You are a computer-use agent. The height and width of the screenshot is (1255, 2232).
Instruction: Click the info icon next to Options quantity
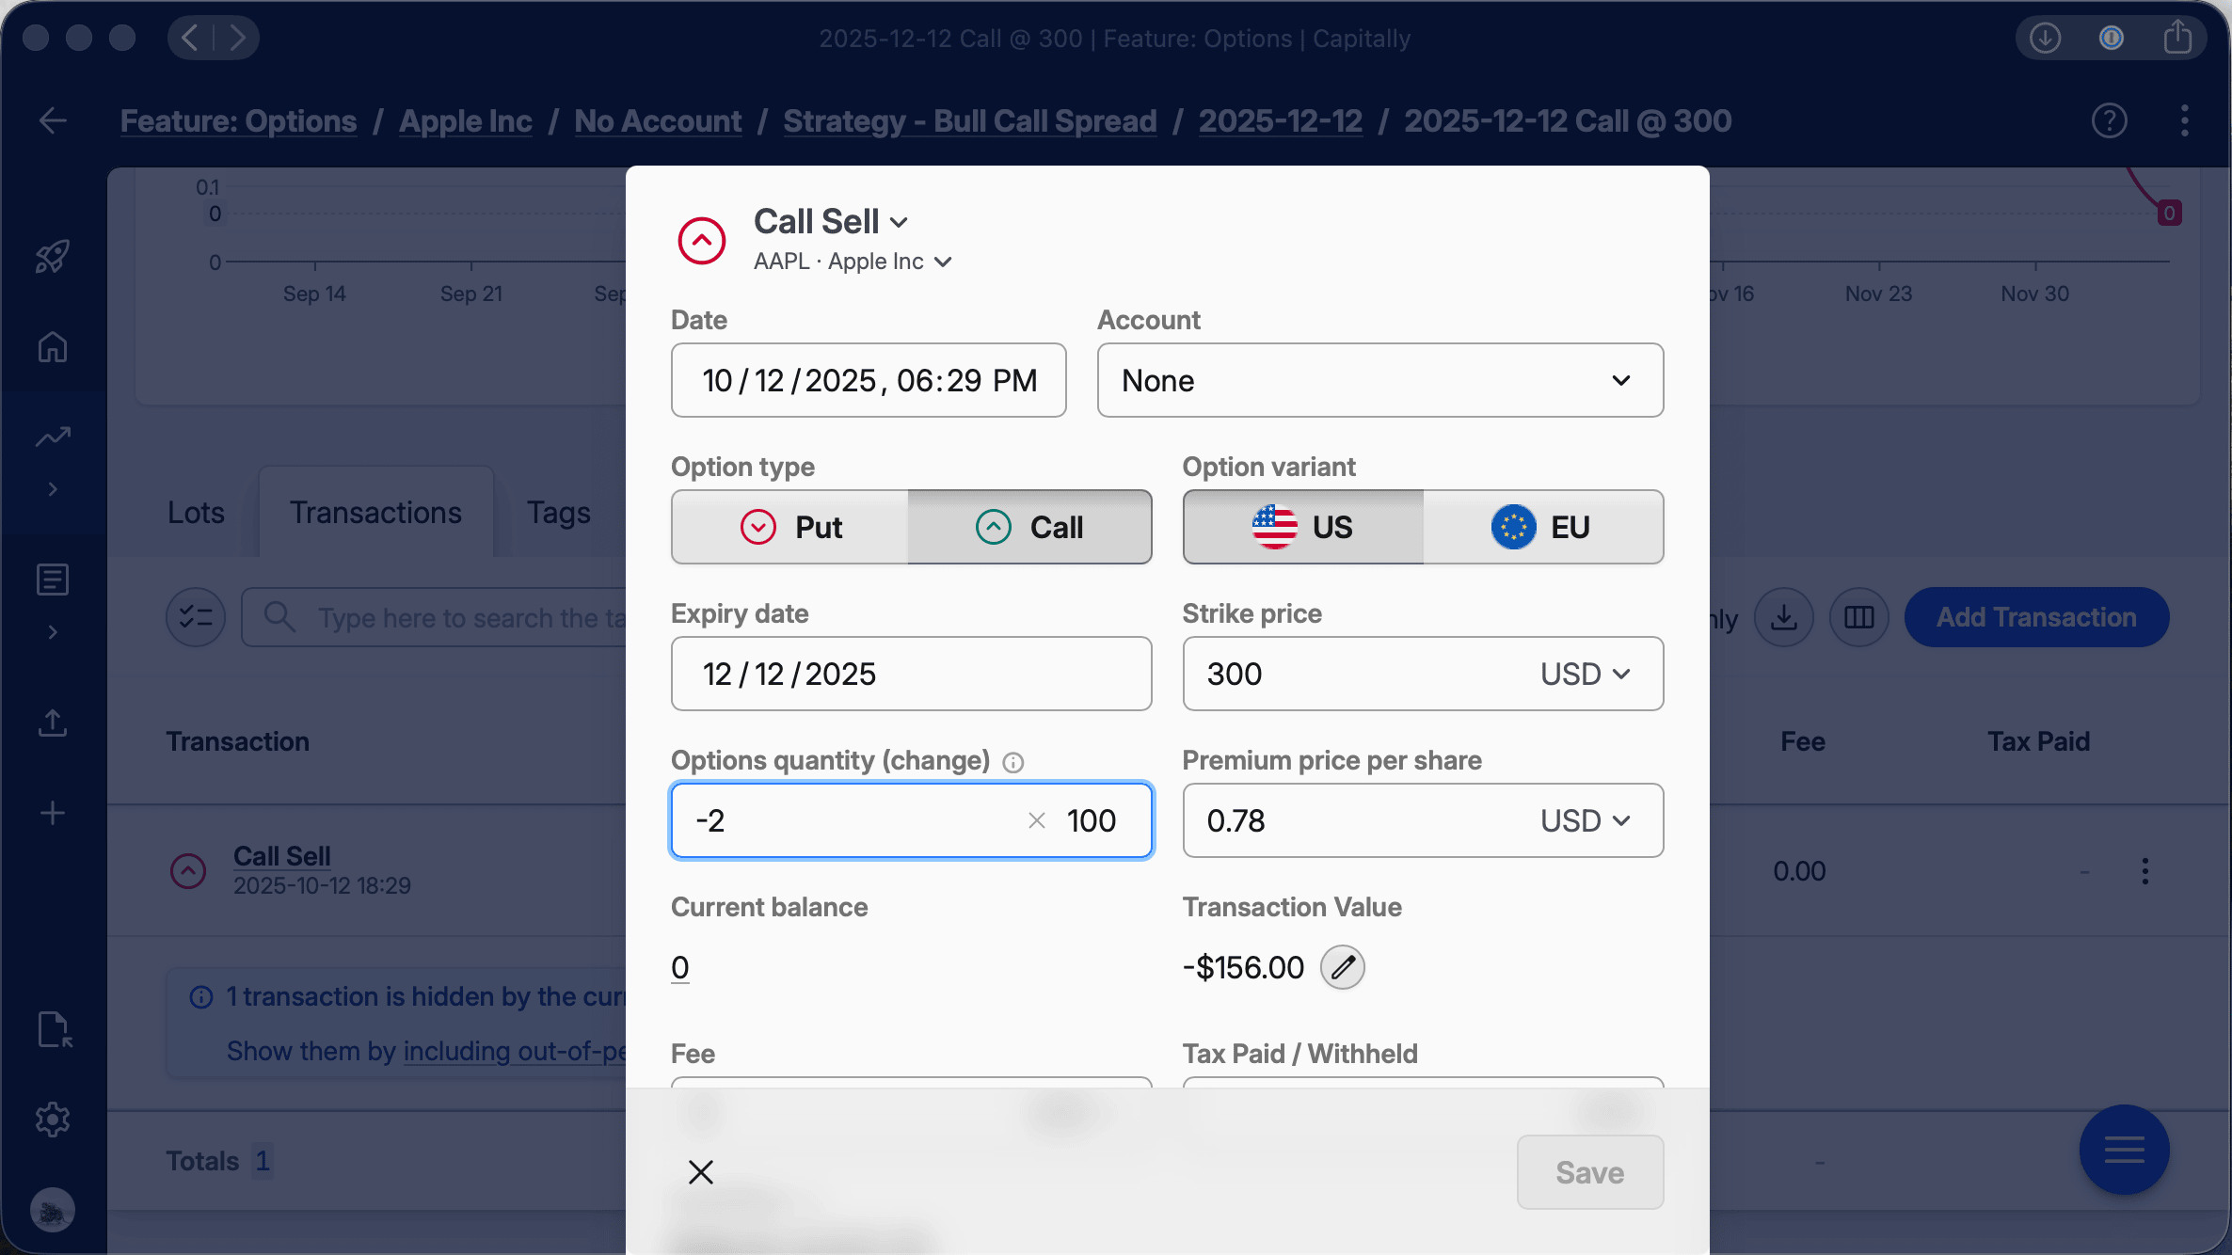click(1012, 762)
